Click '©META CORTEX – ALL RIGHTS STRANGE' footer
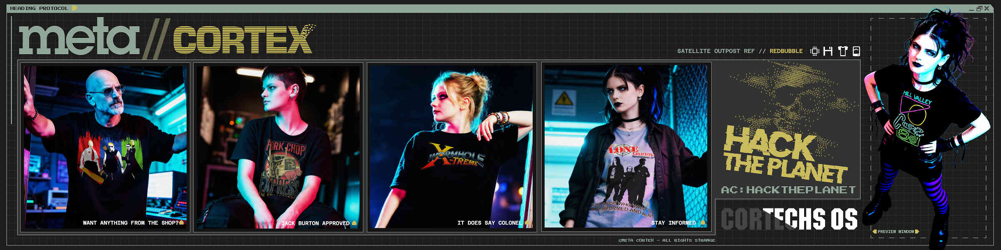Image resolution: width=1001 pixels, height=250 pixels. [x=666, y=240]
